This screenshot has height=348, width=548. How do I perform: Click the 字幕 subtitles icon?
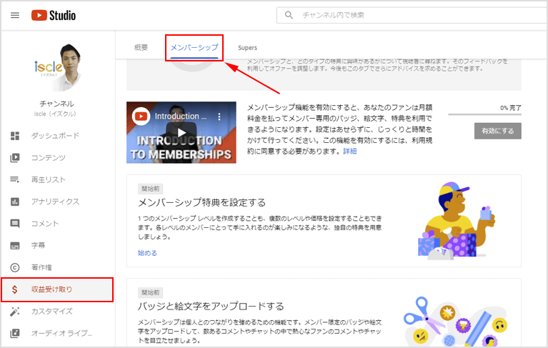[15, 246]
